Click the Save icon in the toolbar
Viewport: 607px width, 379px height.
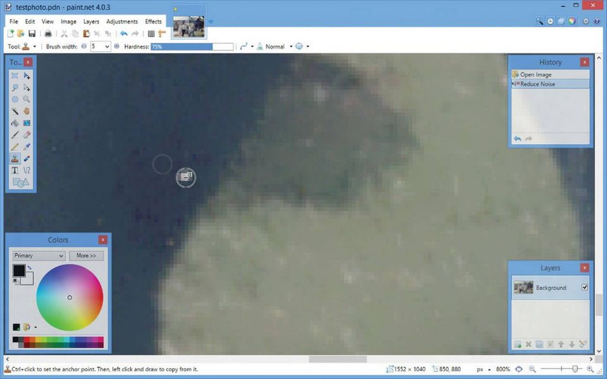pyautogui.click(x=32, y=33)
